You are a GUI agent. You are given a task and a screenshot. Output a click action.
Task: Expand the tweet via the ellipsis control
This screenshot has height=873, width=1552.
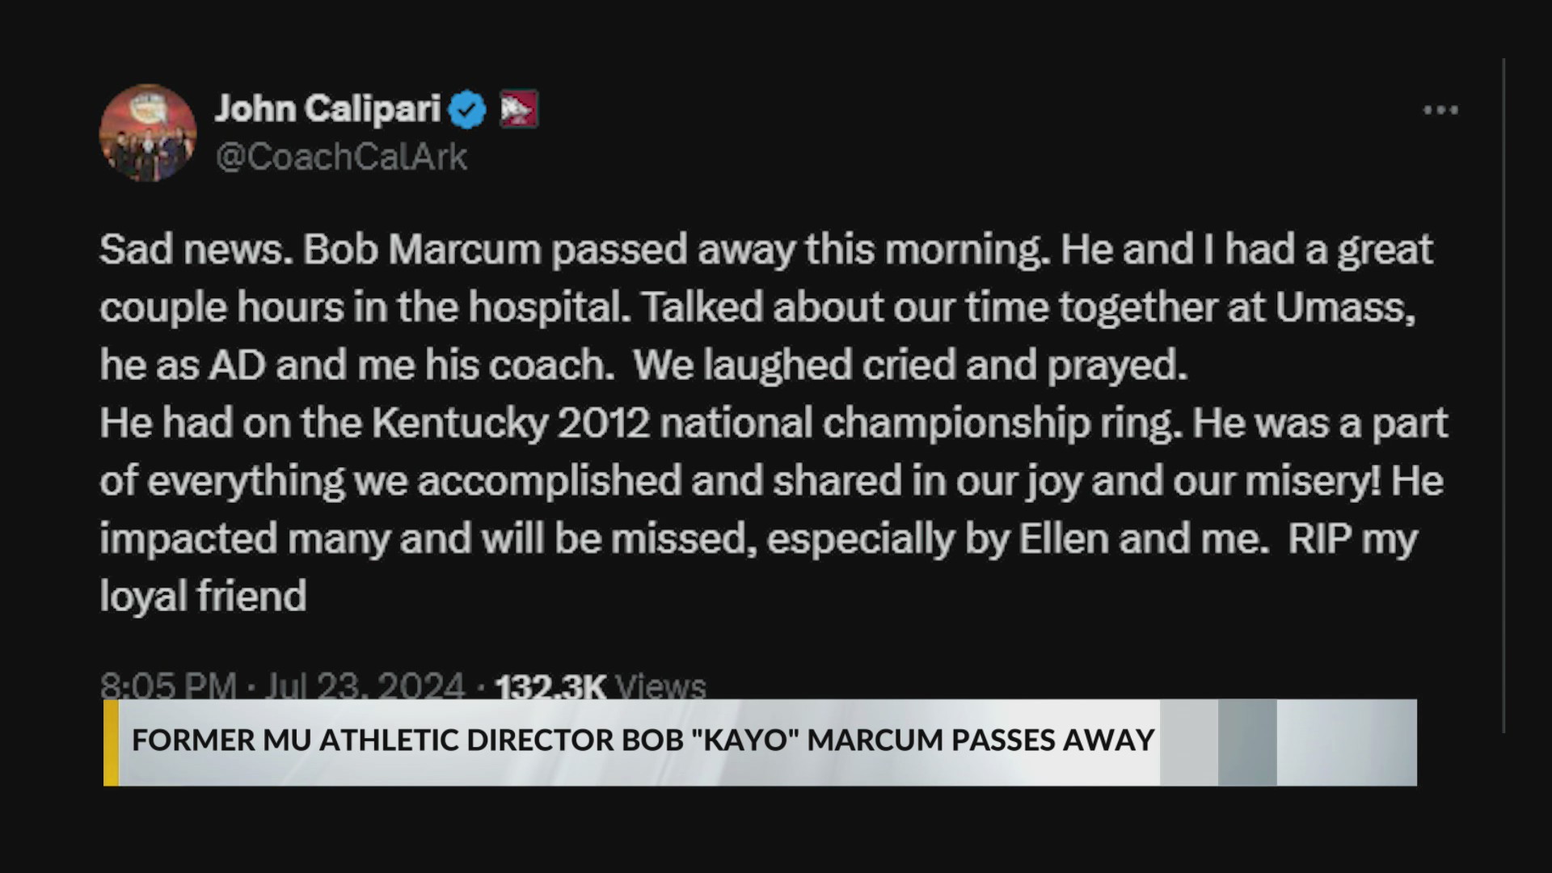(x=1442, y=111)
